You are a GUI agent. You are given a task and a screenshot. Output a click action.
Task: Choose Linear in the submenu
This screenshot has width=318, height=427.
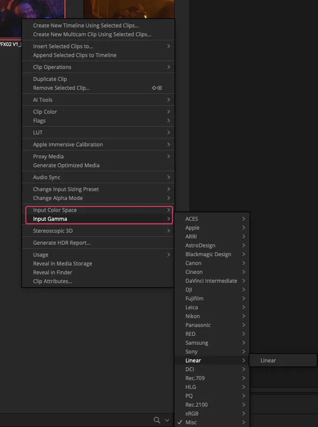click(268, 360)
